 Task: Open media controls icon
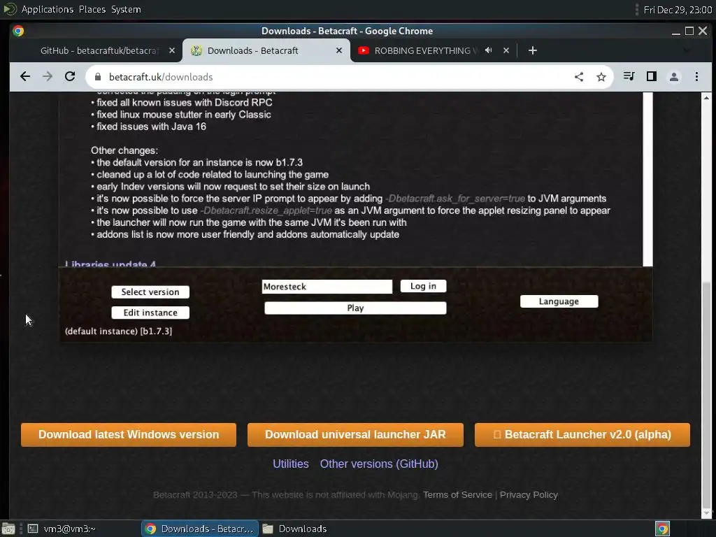(629, 77)
